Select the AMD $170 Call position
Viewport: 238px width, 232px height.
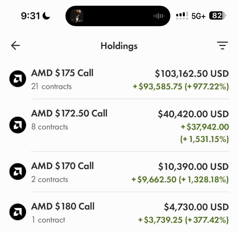(x=62, y=166)
